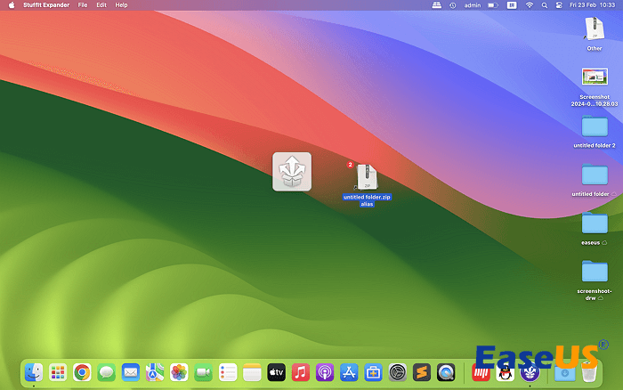Open the StuffIt Expander app menu
Screen dimensions: 623x390
pyautogui.click(x=47, y=5)
